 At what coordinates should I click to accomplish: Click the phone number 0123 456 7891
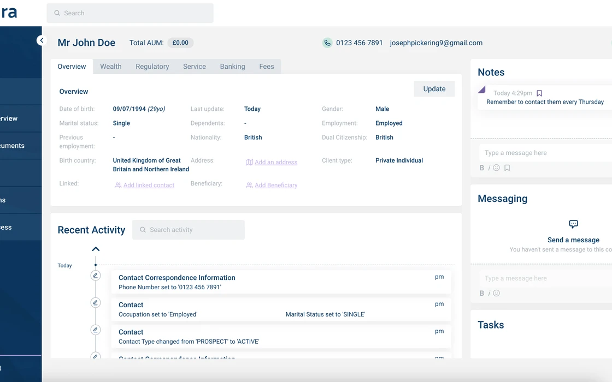pos(360,43)
